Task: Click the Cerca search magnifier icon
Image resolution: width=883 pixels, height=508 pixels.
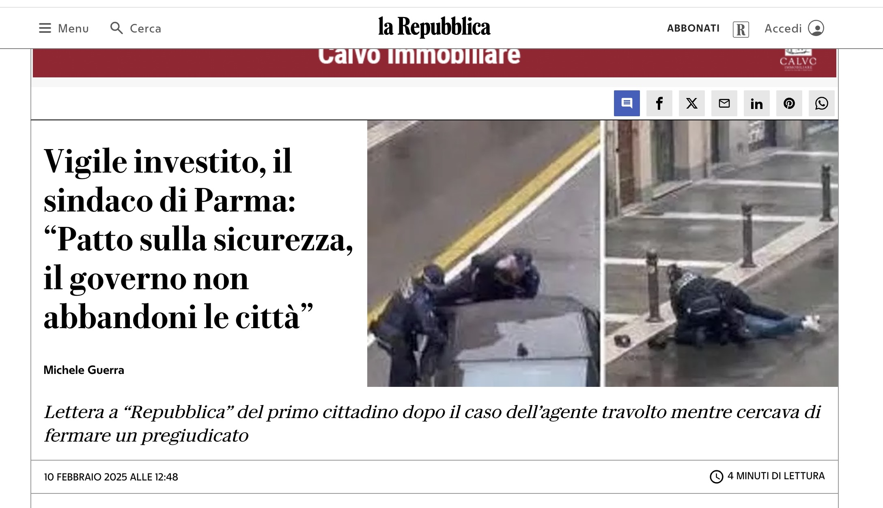Action: (x=116, y=28)
